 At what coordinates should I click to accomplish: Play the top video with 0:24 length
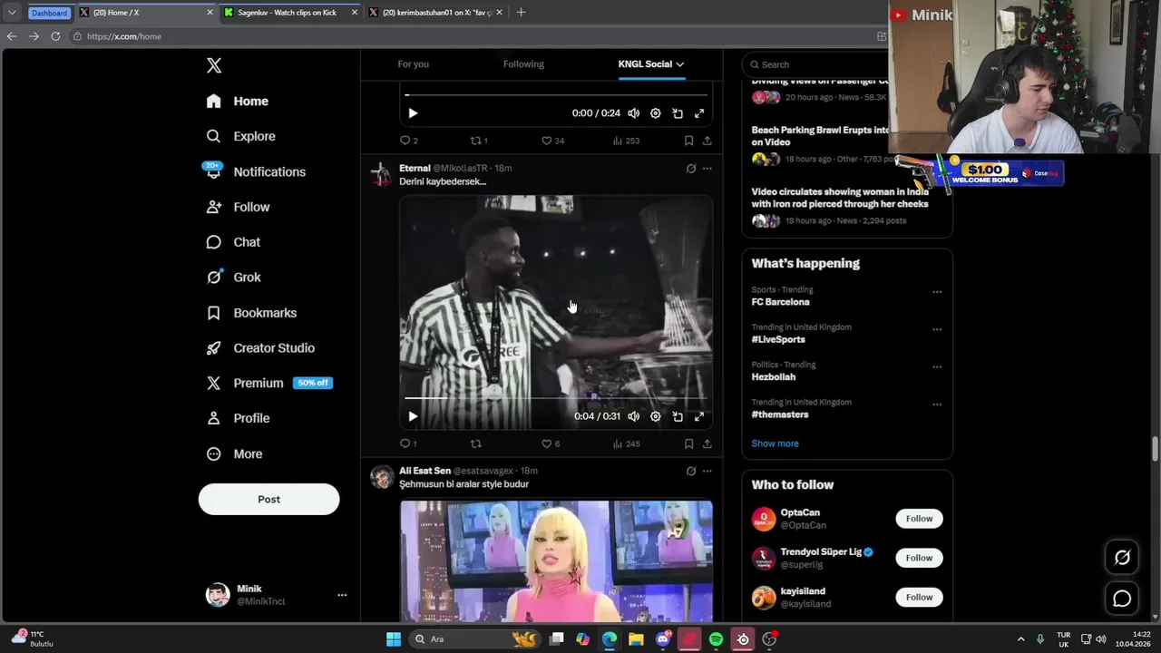click(x=413, y=113)
